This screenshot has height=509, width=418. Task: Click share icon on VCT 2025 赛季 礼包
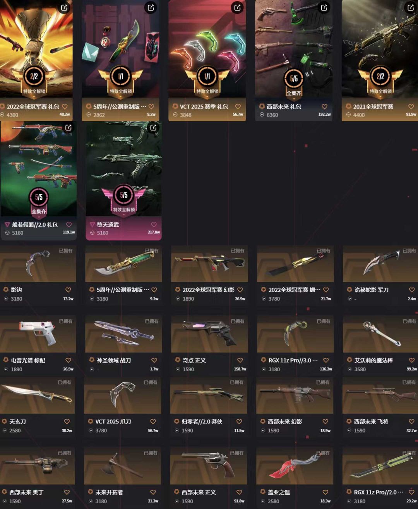pos(237,7)
